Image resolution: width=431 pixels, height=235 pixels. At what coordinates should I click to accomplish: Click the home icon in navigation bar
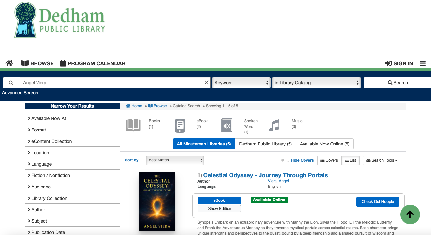9,63
